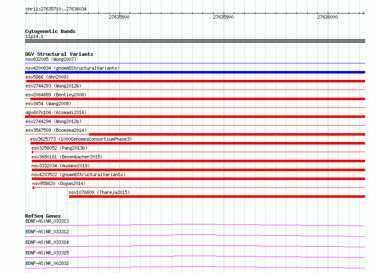Click the DGV Structural Variants track title
Image resolution: width=377 pixels, height=273 pixels.
tap(59, 54)
